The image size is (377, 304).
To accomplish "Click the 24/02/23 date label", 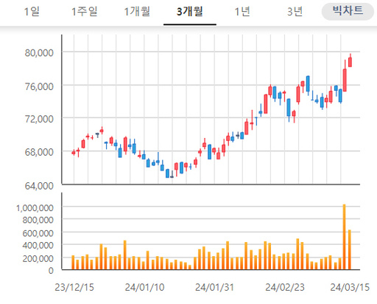I will (285, 287).
